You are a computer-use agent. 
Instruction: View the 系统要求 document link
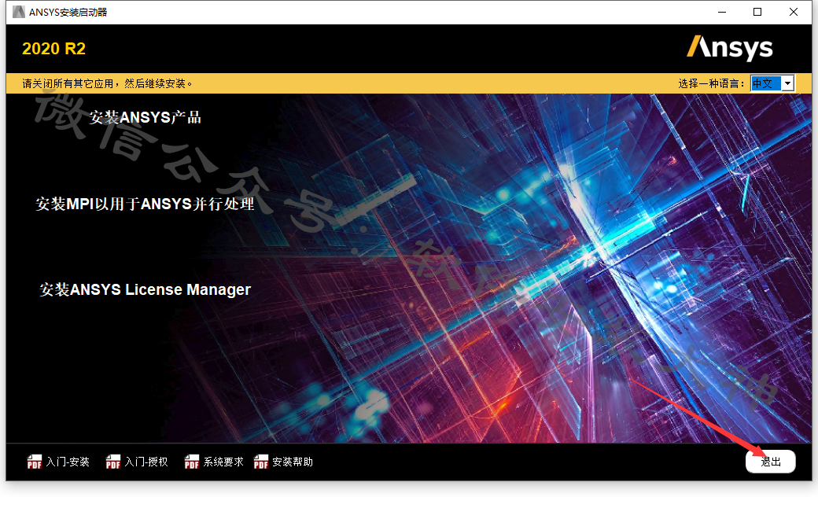point(223,462)
